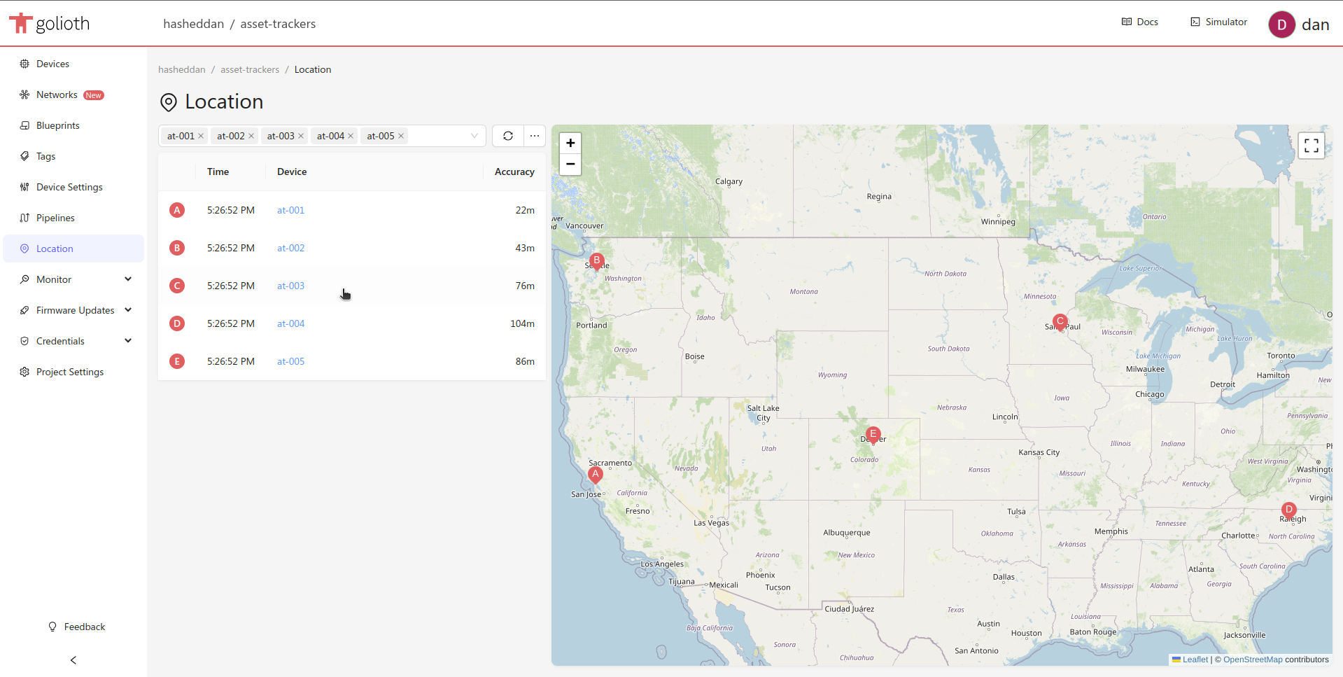
Task: Select the Location sidebar entry
Action: point(73,249)
